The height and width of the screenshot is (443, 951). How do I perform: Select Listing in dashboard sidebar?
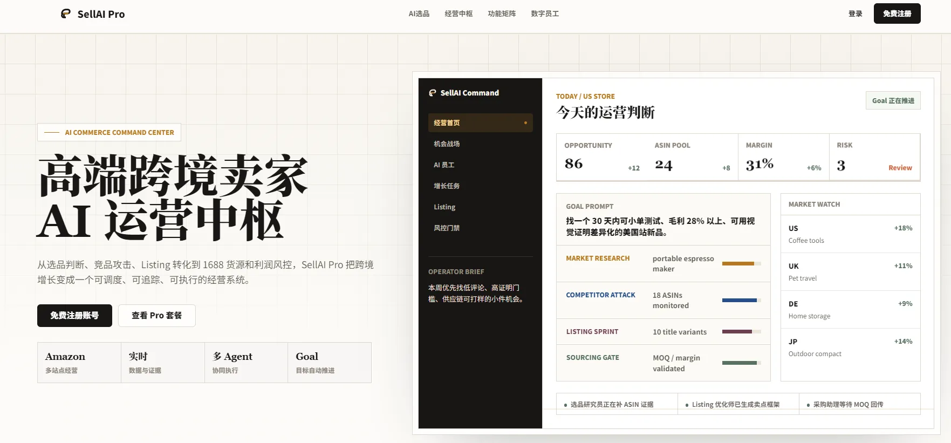[481, 207]
